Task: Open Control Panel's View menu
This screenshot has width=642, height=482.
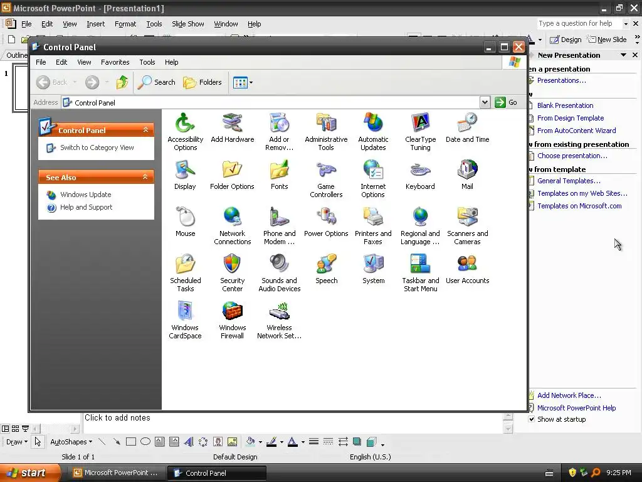Action: (84, 62)
